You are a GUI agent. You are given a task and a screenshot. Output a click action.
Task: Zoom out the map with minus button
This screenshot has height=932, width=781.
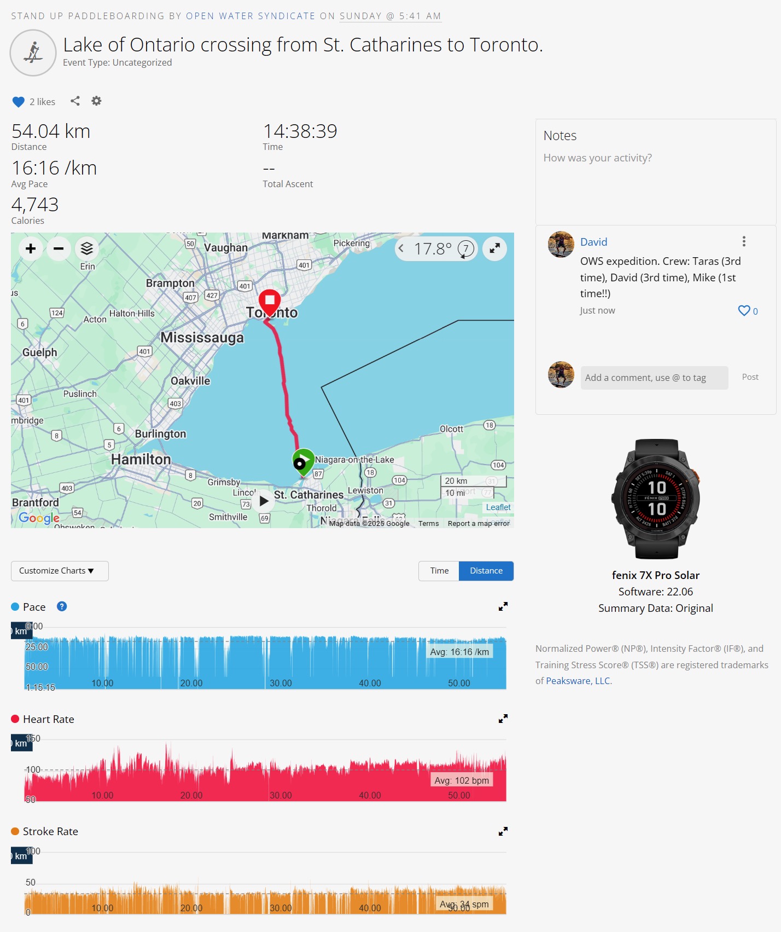pos(59,248)
